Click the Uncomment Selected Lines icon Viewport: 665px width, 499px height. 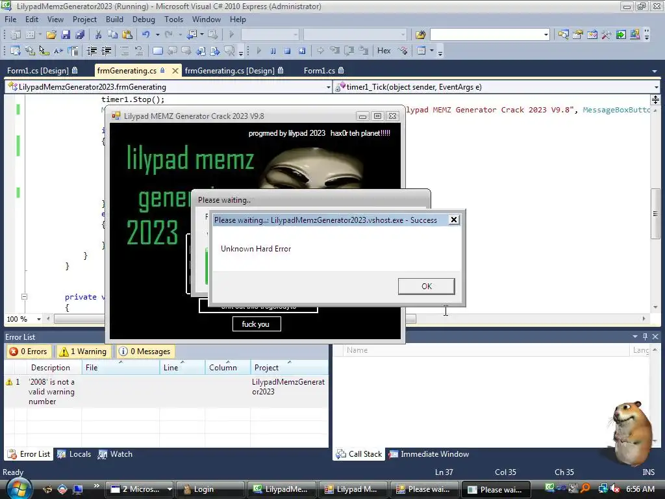click(139, 51)
